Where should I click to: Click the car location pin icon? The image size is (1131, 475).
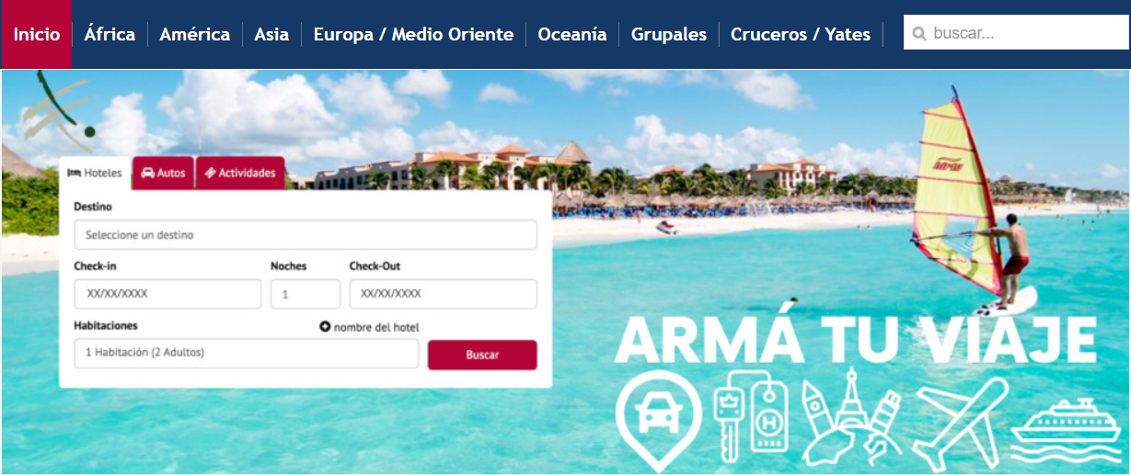tap(657, 420)
